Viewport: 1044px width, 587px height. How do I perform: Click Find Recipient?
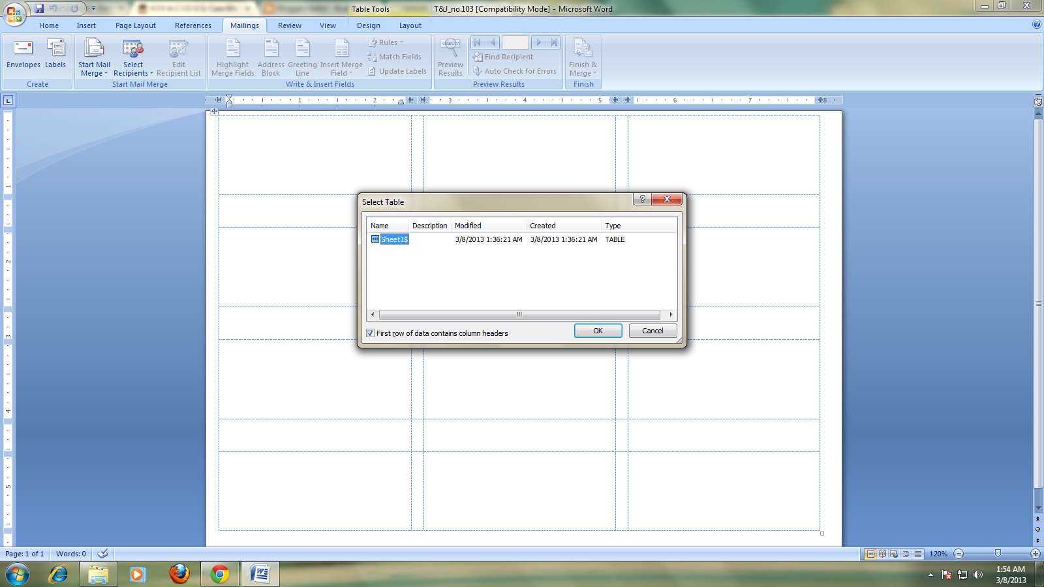click(503, 57)
